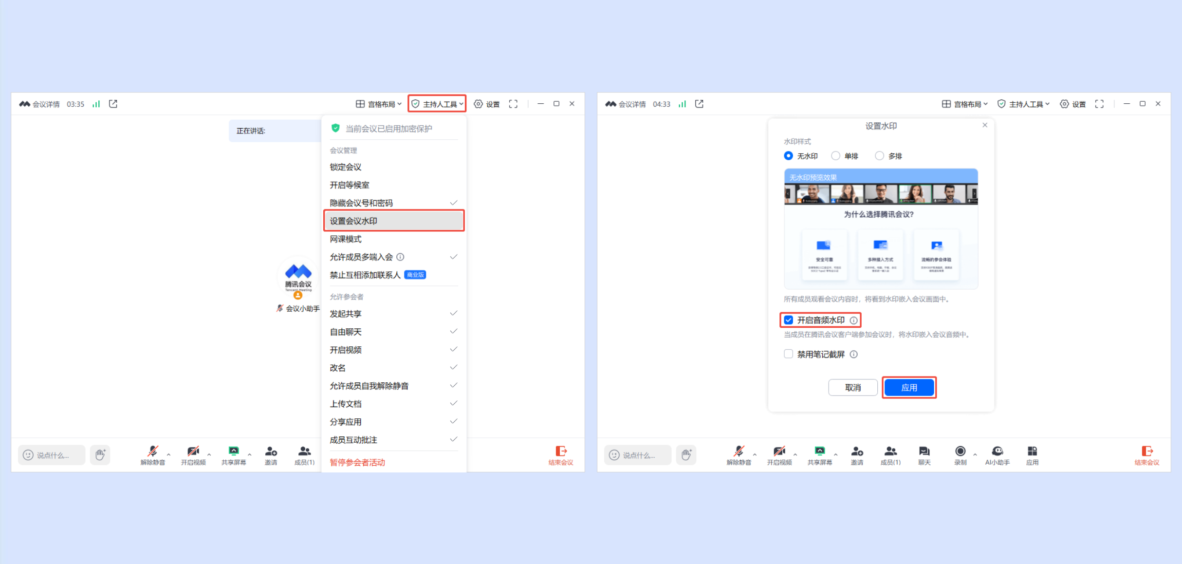Image resolution: width=1182 pixels, height=564 pixels.
Task: Click the raise-hand gesture icon in right window
Action: [686, 454]
